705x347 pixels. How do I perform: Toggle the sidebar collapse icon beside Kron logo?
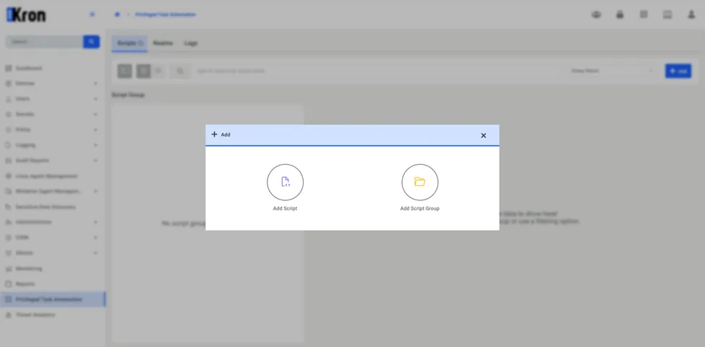[x=92, y=14]
